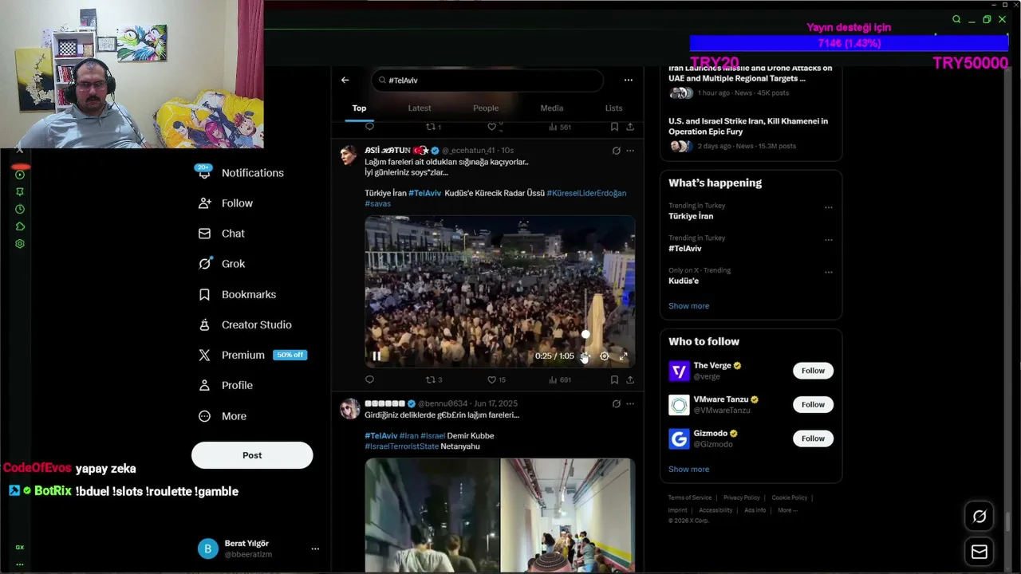Screen dimensions: 1021x574
Task: Click the Post button
Action: [x=252, y=455]
